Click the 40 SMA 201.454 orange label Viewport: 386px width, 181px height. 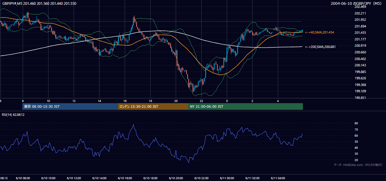(x=320, y=32)
